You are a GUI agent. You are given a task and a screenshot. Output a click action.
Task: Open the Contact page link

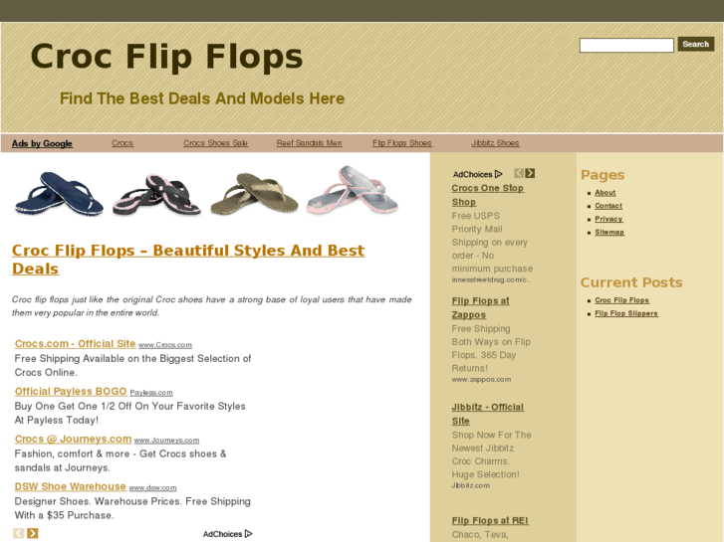[608, 206]
